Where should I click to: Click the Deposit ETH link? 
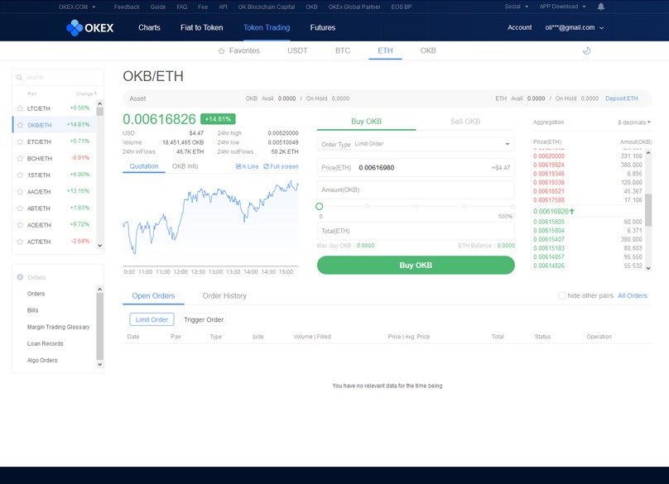click(x=621, y=98)
